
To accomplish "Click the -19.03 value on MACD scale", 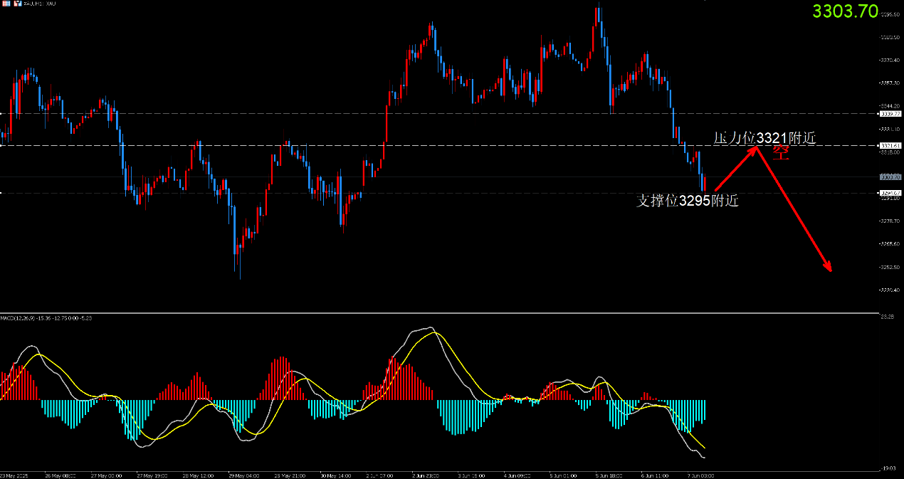I will click(889, 468).
